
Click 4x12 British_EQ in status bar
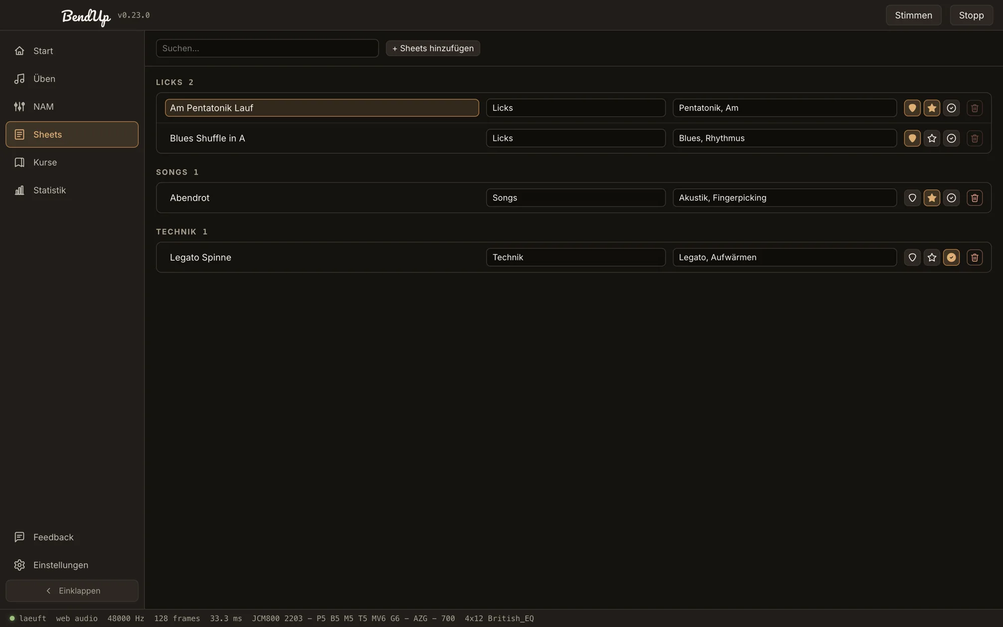(499, 618)
